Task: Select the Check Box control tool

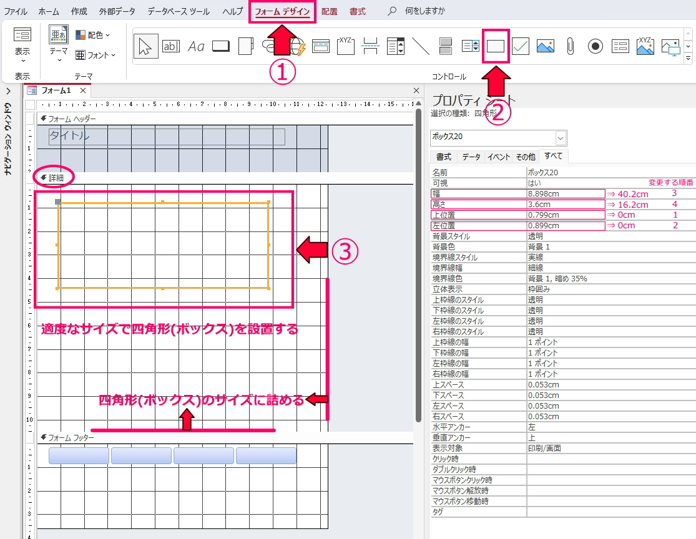Action: [521, 46]
